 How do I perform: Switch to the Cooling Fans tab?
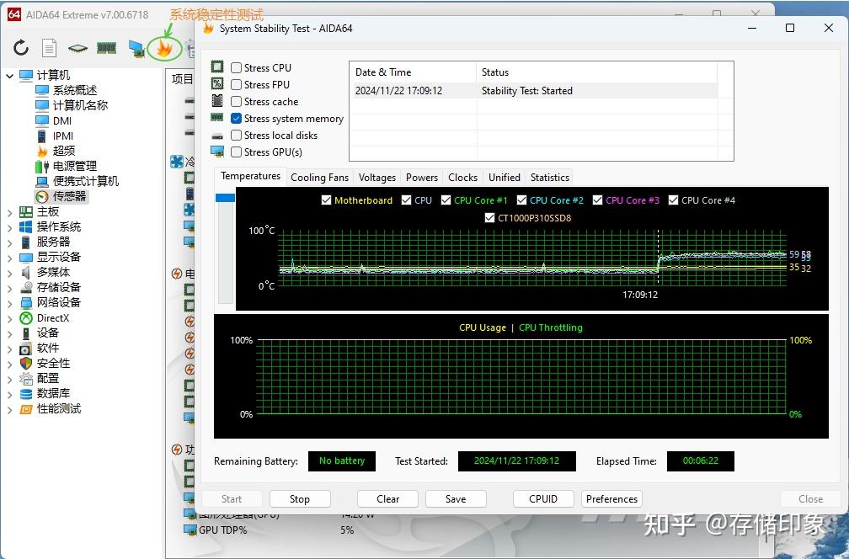click(319, 178)
